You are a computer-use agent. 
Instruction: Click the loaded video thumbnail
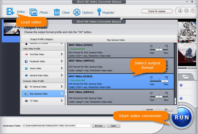click(x=12, y=28)
